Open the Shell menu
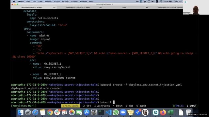The image size is (209, 117). pyautogui.click(x=28, y=1)
